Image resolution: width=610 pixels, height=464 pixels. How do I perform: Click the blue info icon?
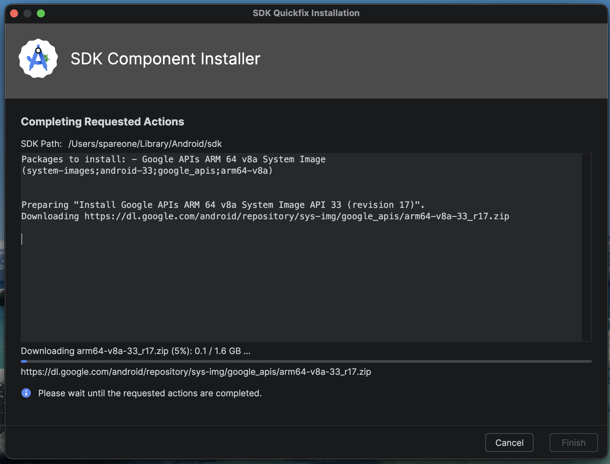26,393
